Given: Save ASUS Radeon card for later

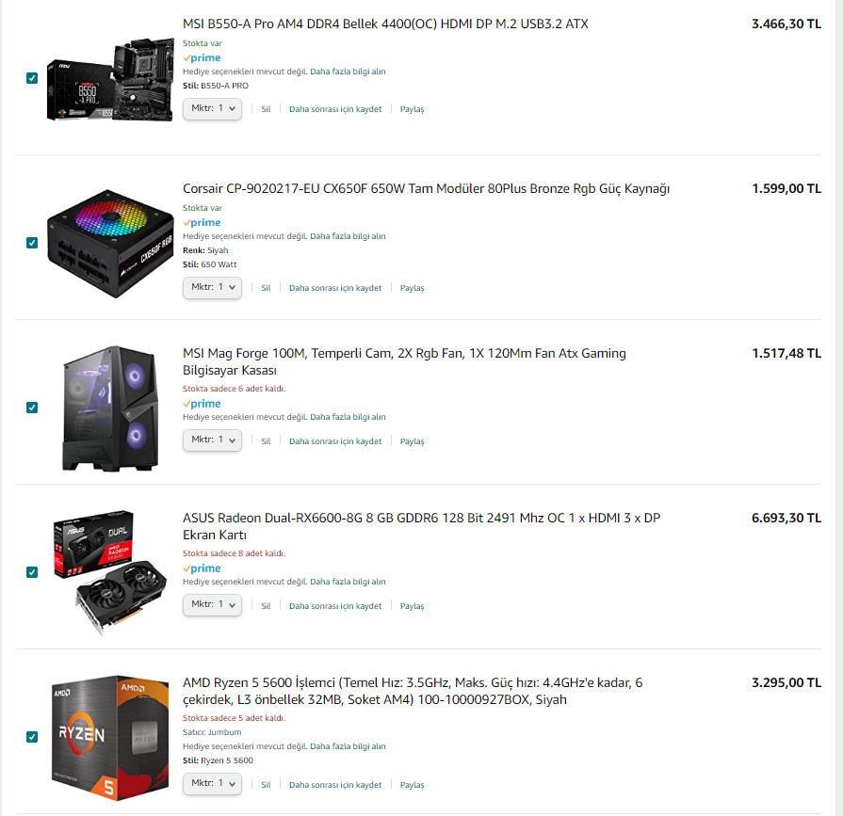Looking at the screenshot, I should [335, 606].
